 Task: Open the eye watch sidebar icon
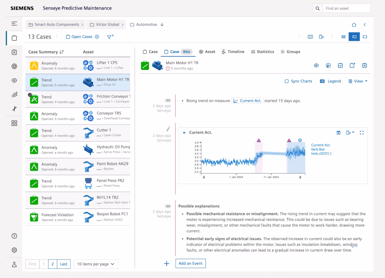click(14, 80)
